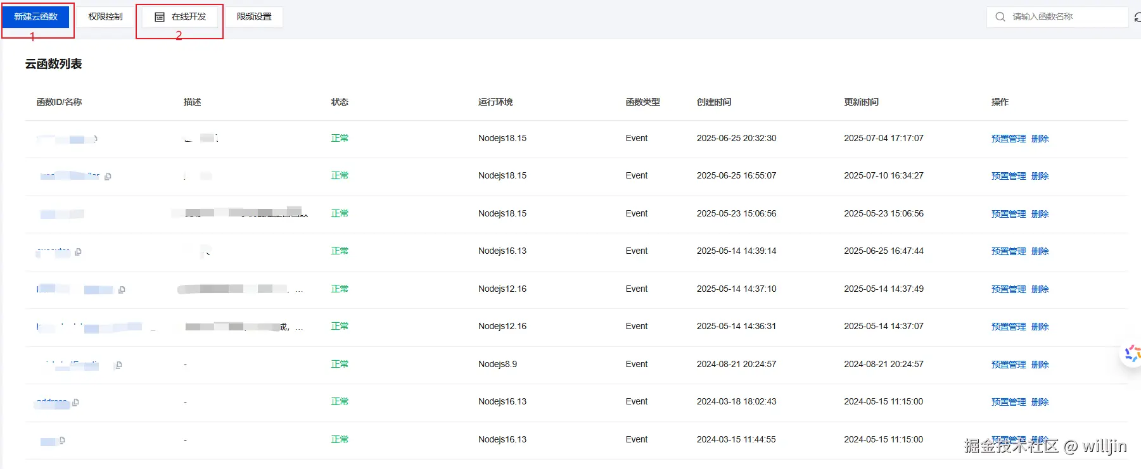Screen dimensions: 1141x469
Task: Open 权限控制 settings
Action: coord(105,17)
